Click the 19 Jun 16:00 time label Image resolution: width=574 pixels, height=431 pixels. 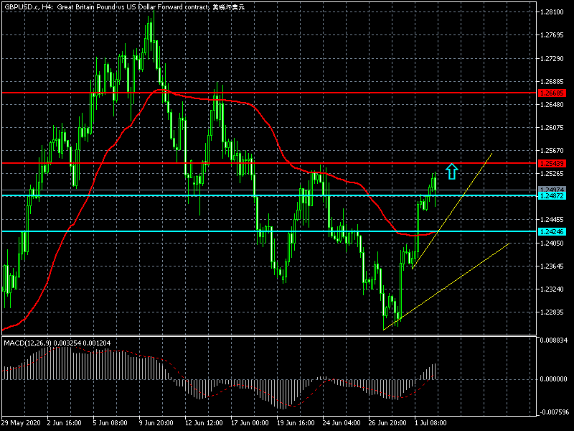click(296, 423)
